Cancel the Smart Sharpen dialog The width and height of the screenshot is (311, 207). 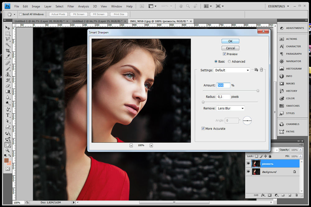[x=230, y=48]
